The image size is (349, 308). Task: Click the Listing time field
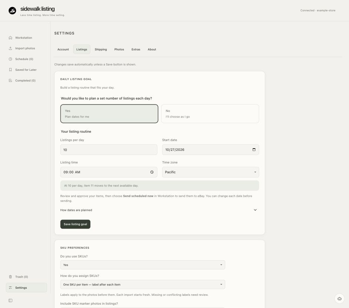[109, 172]
